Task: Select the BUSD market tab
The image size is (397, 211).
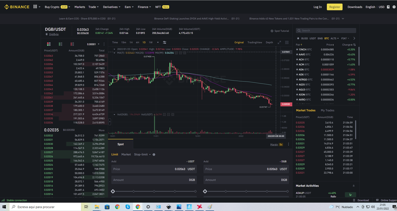Action: (305, 38)
